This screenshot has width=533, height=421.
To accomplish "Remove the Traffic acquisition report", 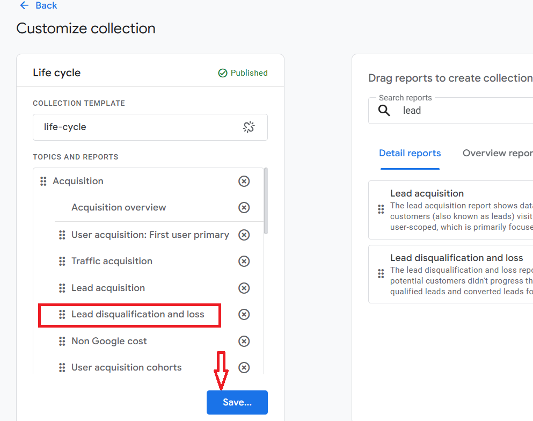I will pos(244,262).
